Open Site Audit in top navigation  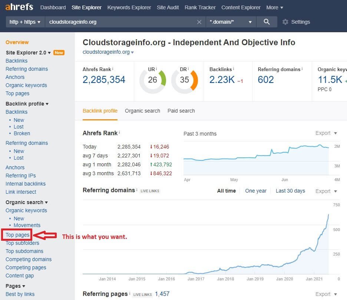pyautogui.click(x=168, y=7)
